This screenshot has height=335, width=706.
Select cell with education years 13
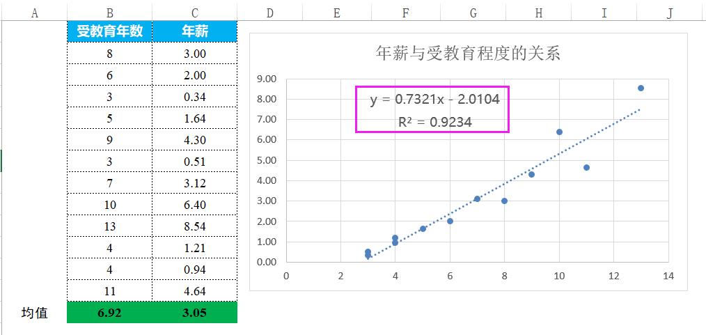tap(110, 227)
